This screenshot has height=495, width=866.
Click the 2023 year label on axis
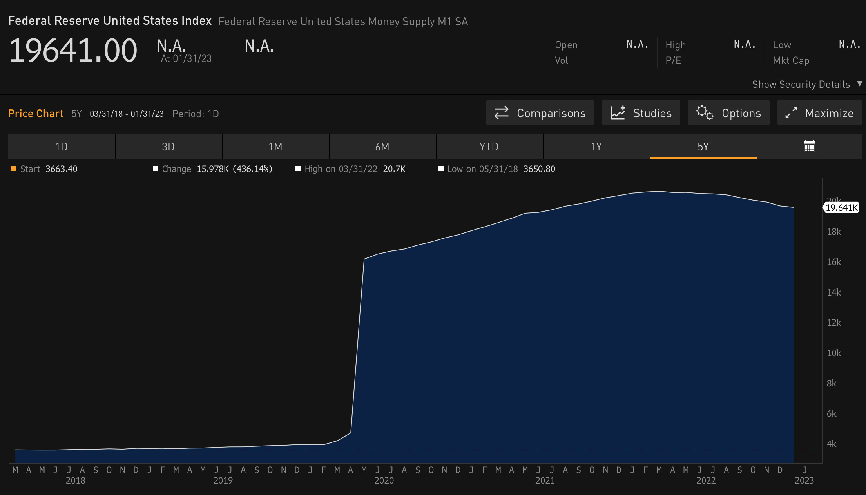(x=804, y=480)
